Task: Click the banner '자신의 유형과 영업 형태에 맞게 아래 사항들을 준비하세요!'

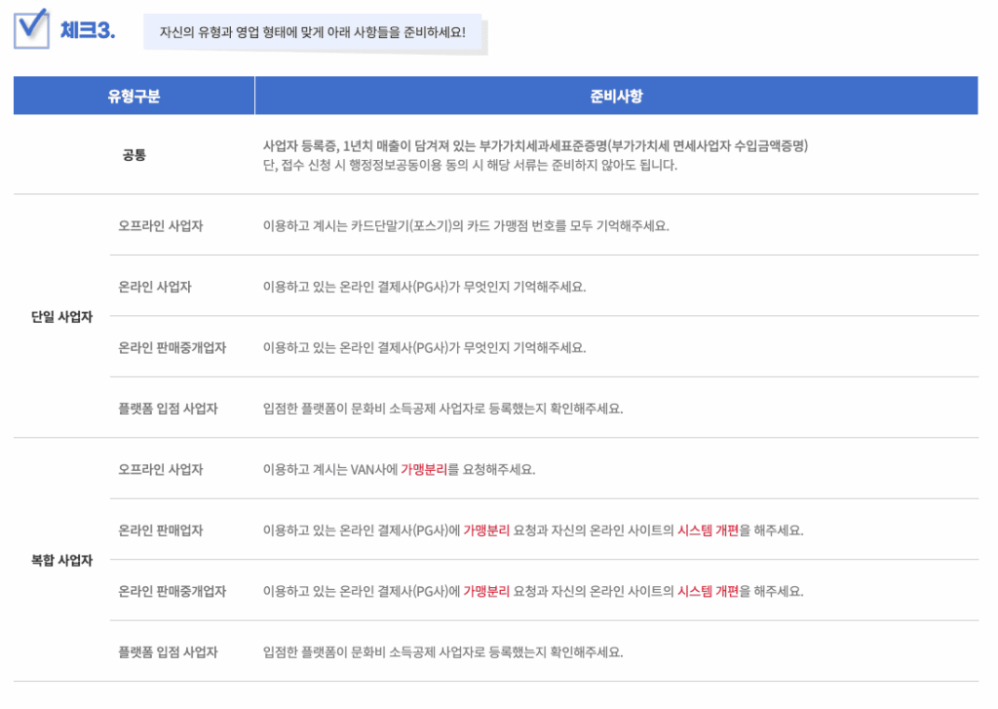Action: (313, 32)
